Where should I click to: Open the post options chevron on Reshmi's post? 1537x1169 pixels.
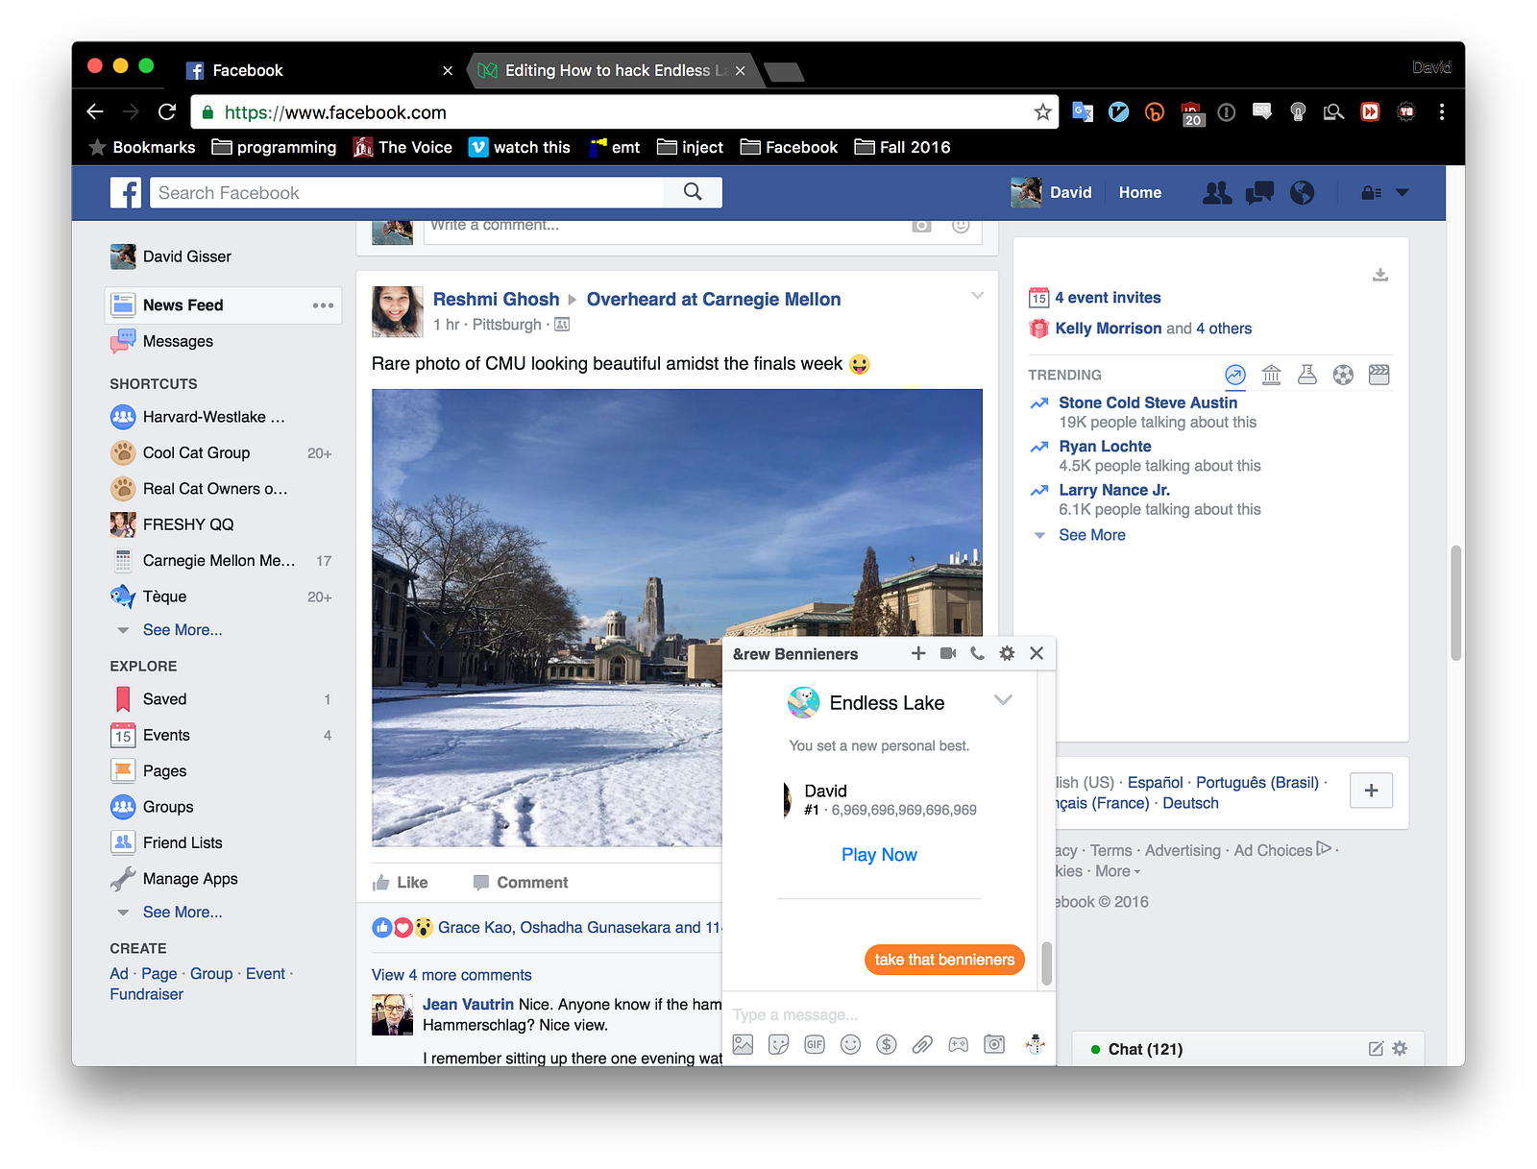pos(977,296)
